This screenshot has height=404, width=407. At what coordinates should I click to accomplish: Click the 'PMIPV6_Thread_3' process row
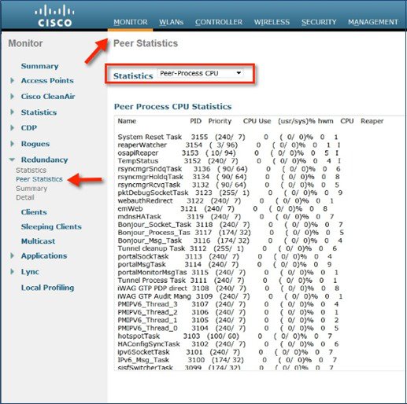point(228,304)
